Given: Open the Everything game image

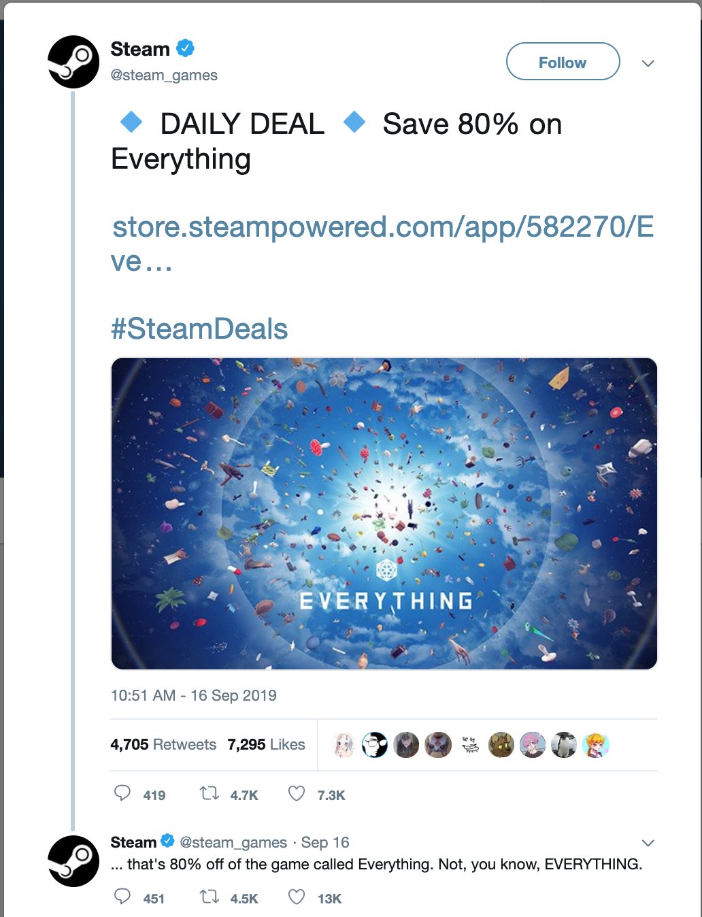Looking at the screenshot, I should 384,514.
